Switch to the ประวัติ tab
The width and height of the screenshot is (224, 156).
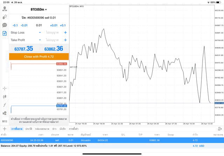(28, 129)
